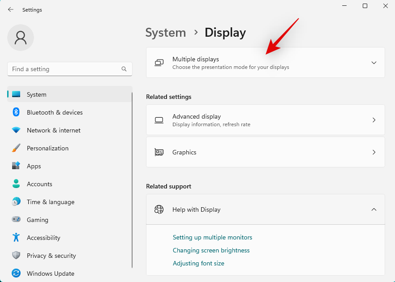Select Apps in the sidebar
The height and width of the screenshot is (282, 395).
[34, 166]
